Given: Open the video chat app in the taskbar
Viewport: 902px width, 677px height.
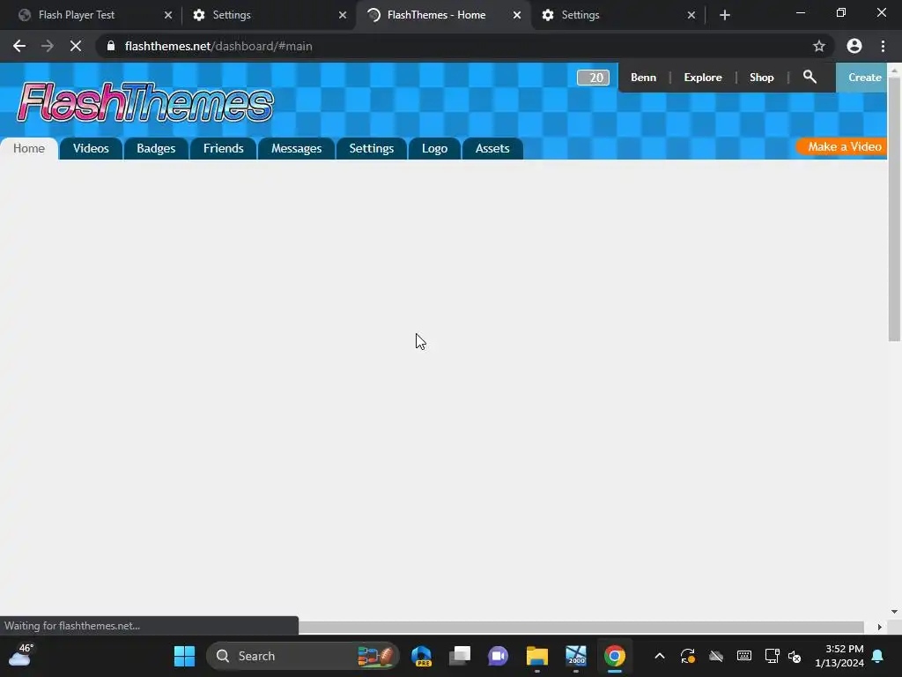Looking at the screenshot, I should point(499,656).
